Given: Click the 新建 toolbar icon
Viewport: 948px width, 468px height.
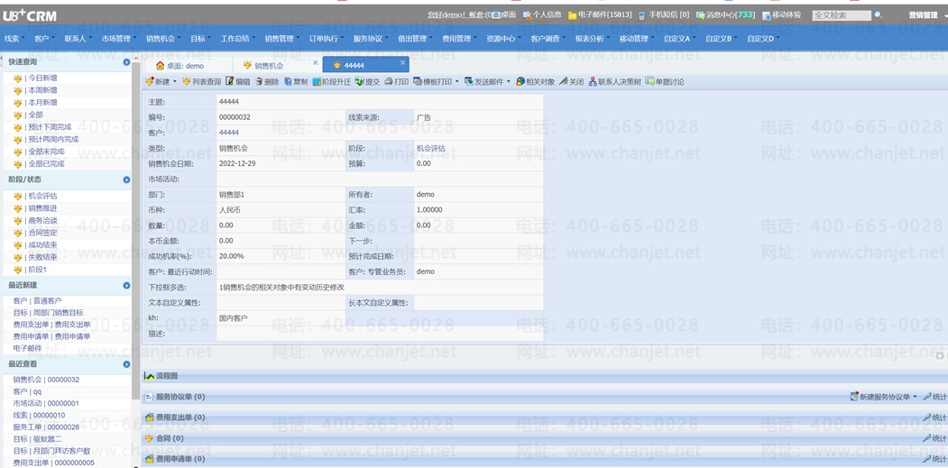Looking at the screenshot, I should (150, 82).
